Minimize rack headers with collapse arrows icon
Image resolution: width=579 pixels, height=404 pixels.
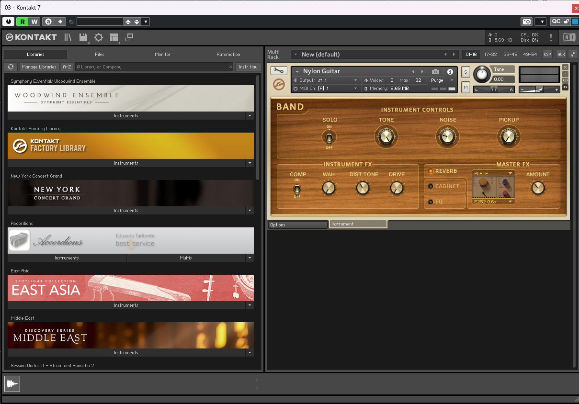coord(573,55)
